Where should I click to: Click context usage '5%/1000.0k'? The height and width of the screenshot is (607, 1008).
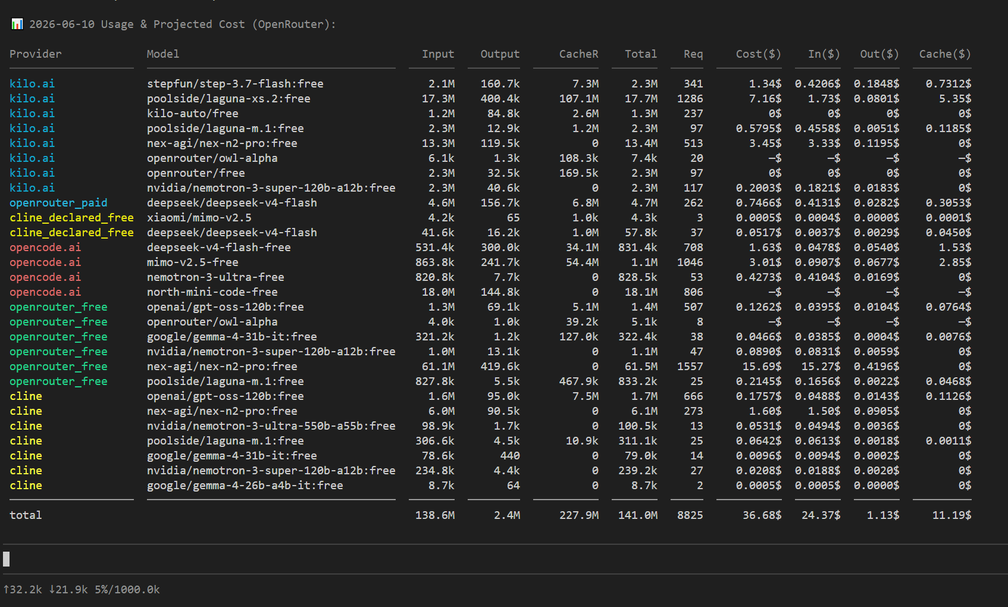pyautogui.click(x=127, y=590)
